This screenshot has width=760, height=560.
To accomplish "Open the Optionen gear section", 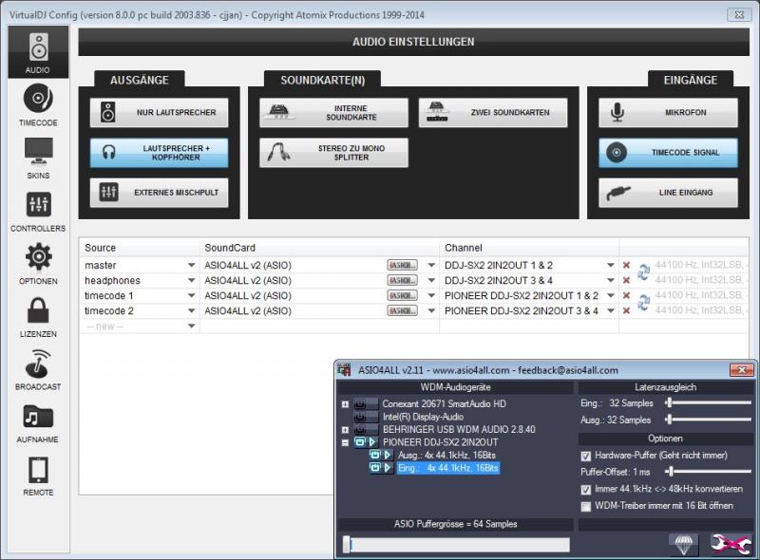I will (38, 264).
